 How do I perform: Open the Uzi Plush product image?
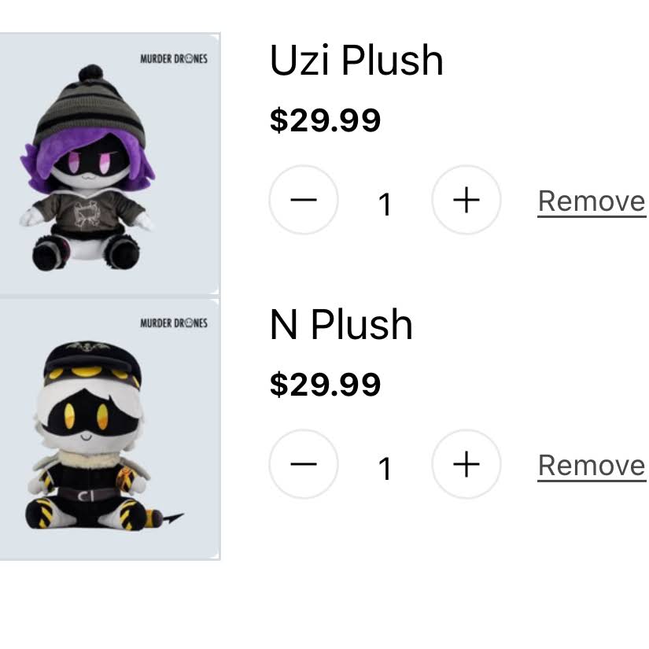click(x=109, y=164)
